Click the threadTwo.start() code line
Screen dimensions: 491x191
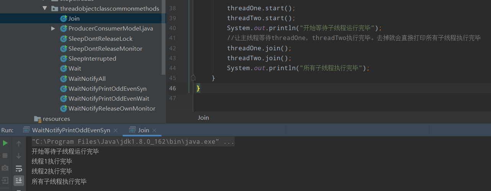point(261,18)
